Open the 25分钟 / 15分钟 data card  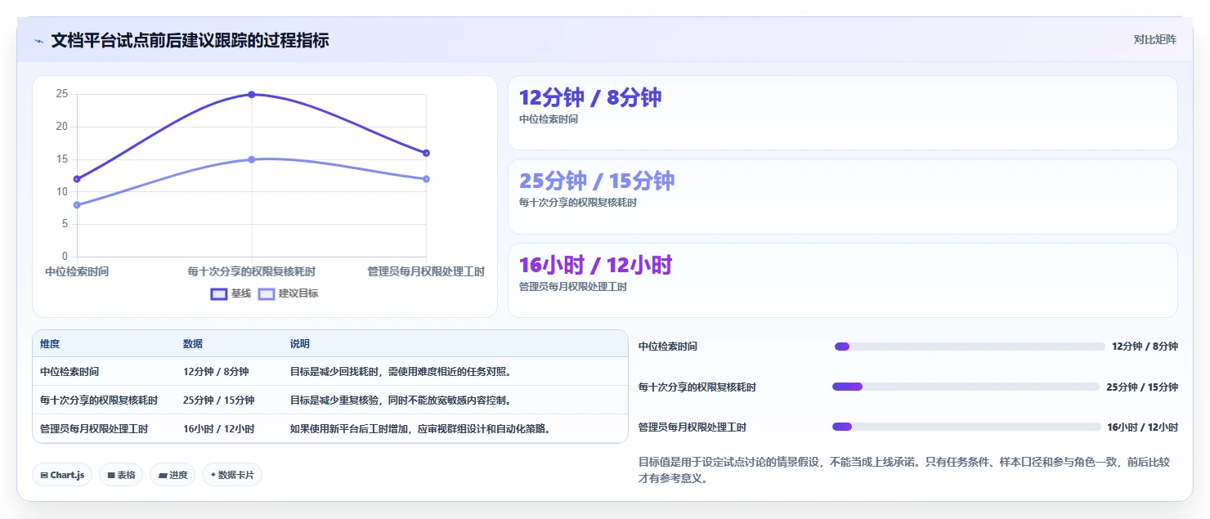(843, 197)
